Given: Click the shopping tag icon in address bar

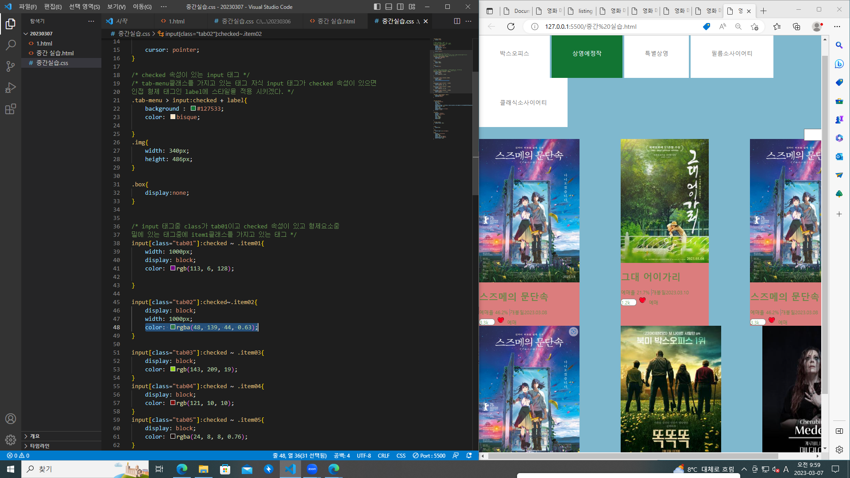Looking at the screenshot, I should 707,27.
